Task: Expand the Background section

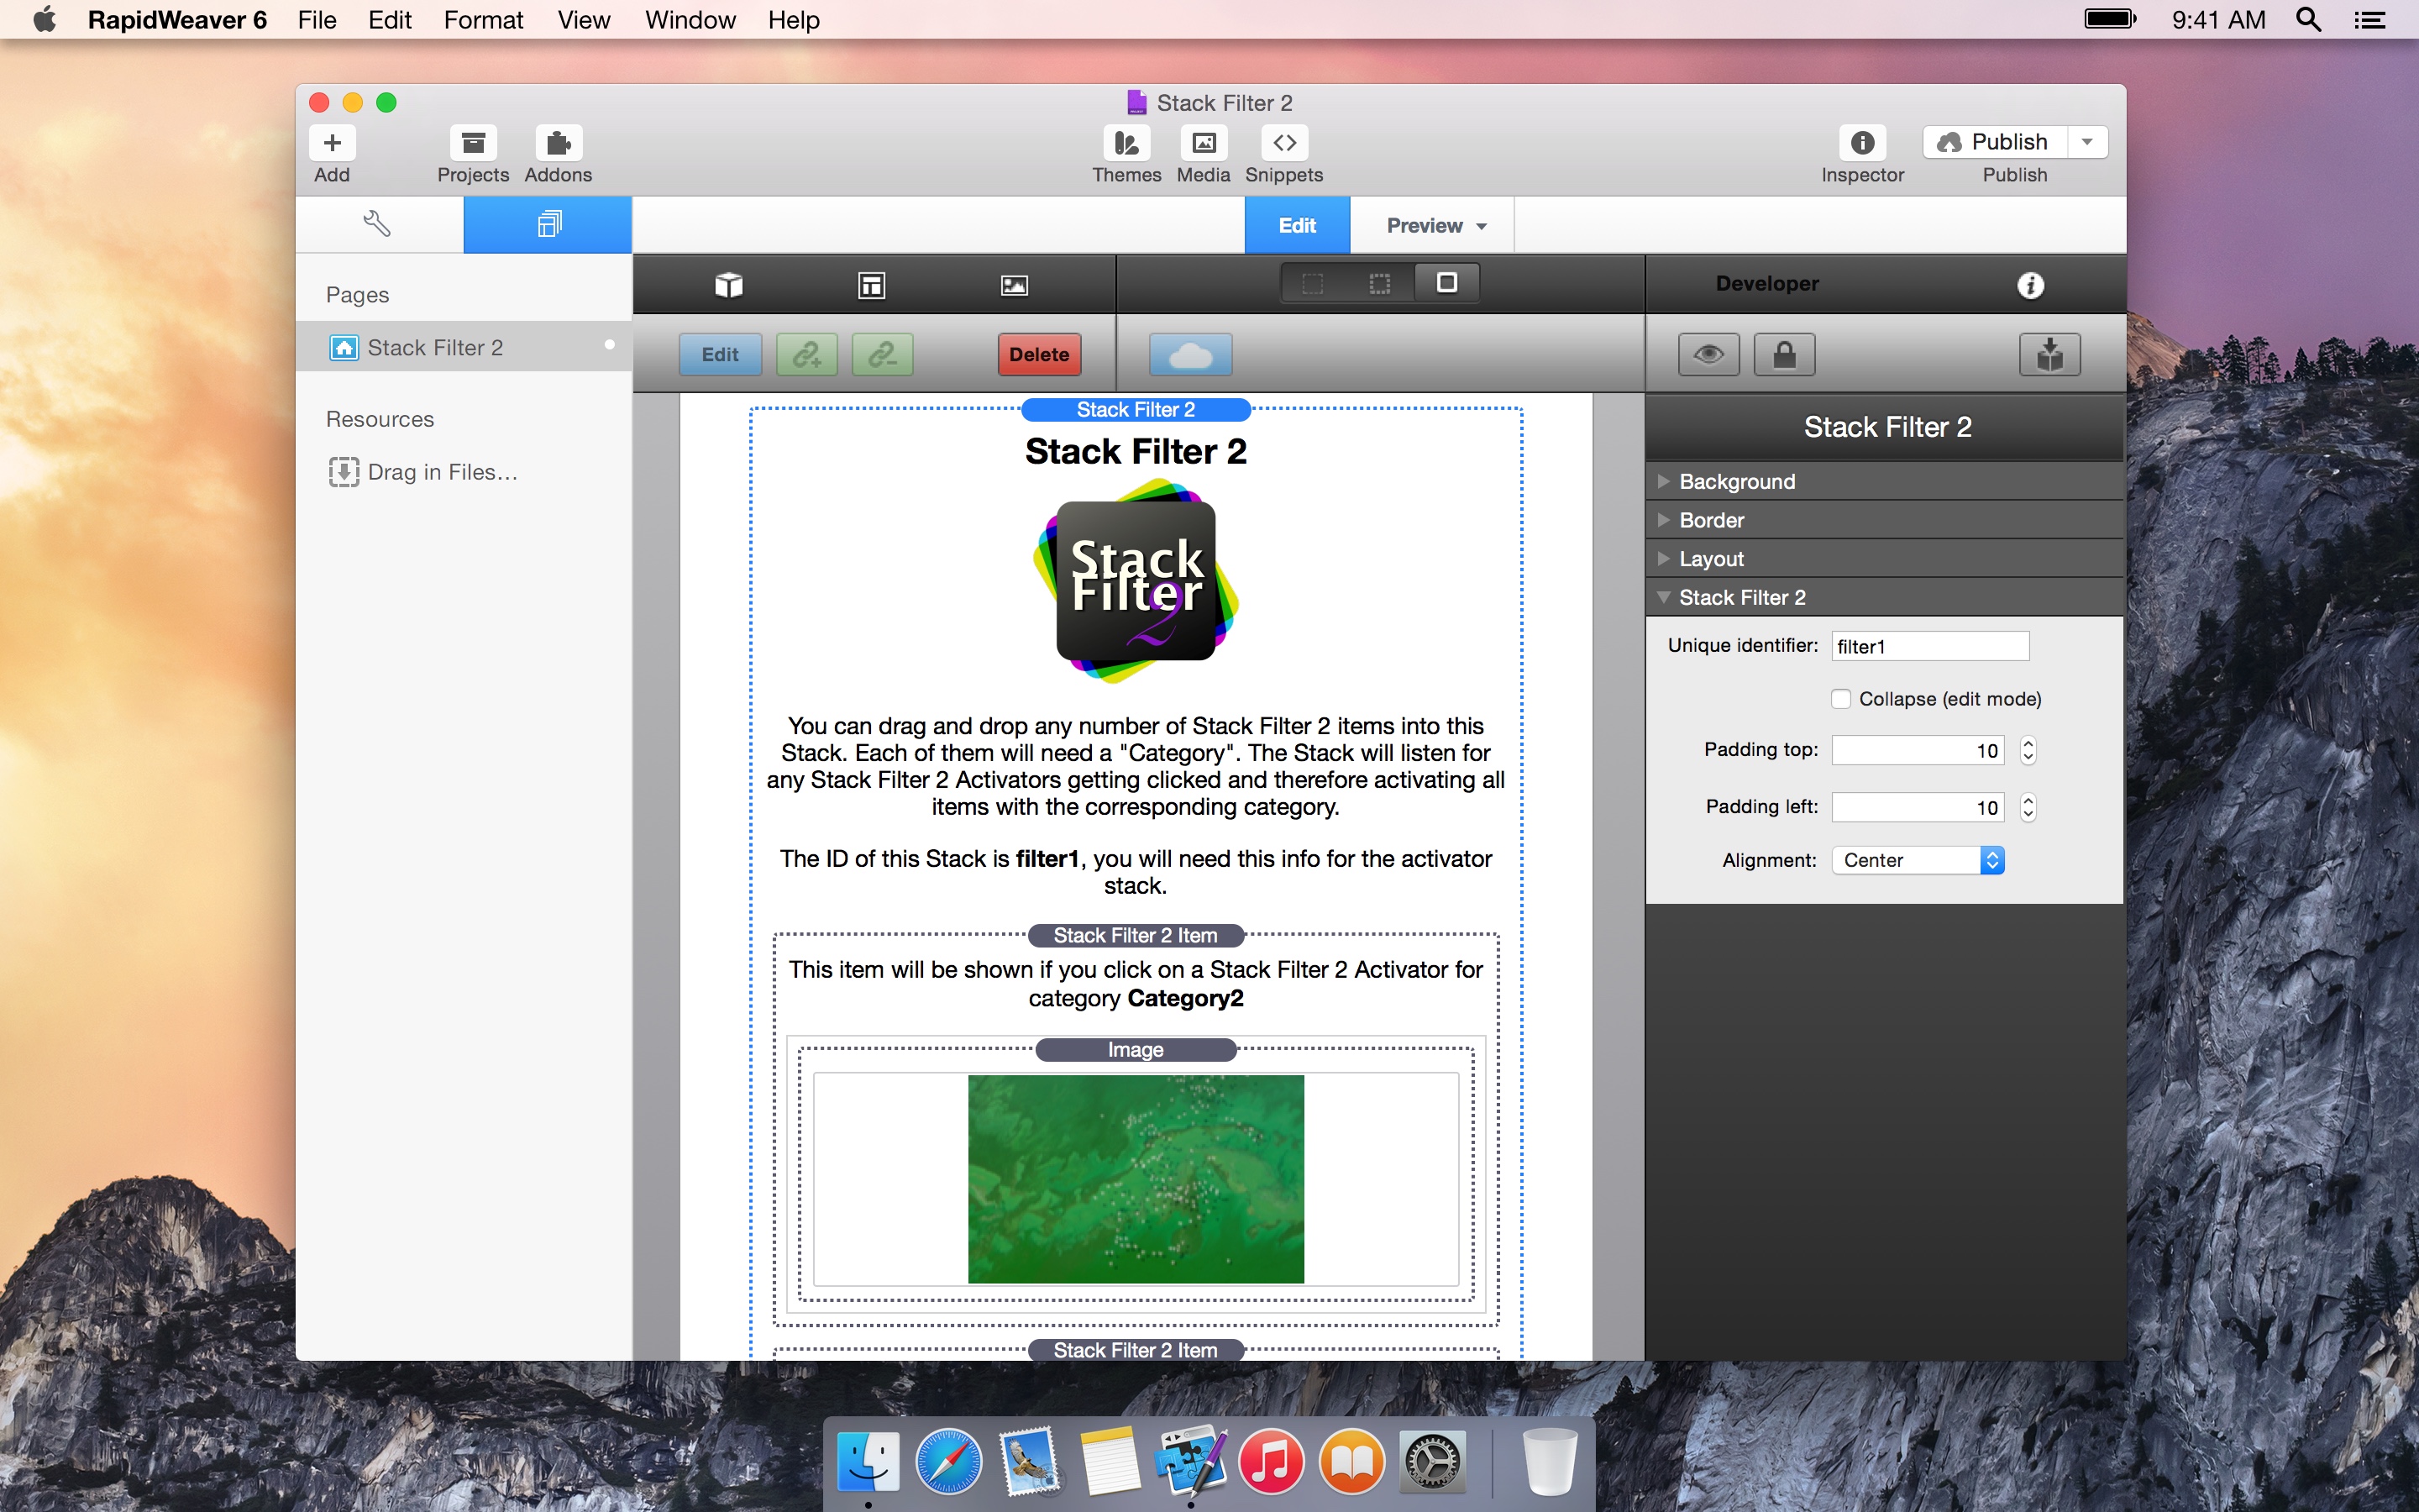Action: [x=1884, y=481]
